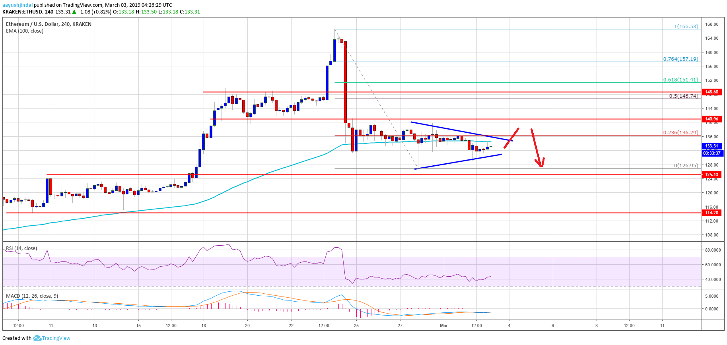Click the 25 date label on time axis

pyautogui.click(x=356, y=326)
